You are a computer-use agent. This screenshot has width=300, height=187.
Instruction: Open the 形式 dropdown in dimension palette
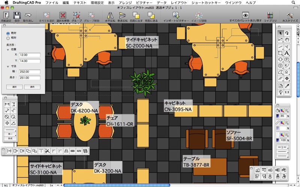[10, 138]
